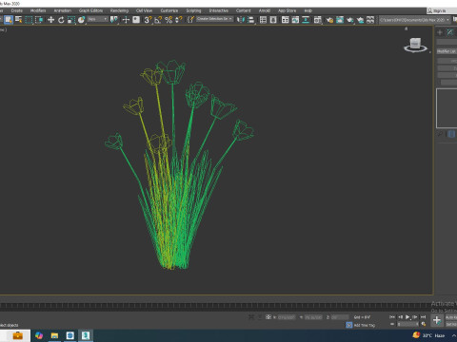Open the Scripting menu

tap(193, 10)
